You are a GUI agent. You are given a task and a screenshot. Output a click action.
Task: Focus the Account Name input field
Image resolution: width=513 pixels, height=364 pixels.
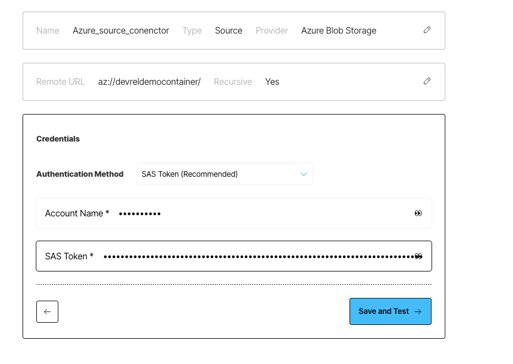click(234, 213)
